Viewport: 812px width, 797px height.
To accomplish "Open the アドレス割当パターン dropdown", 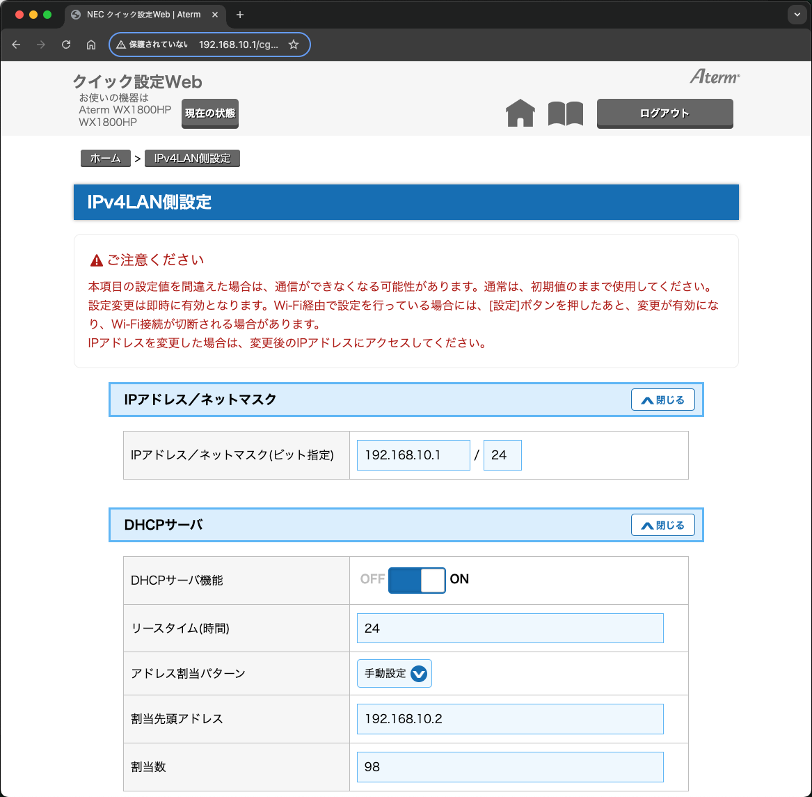I will pos(394,673).
